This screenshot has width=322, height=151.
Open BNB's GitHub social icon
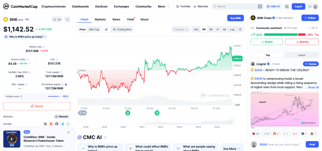pos(57,124)
